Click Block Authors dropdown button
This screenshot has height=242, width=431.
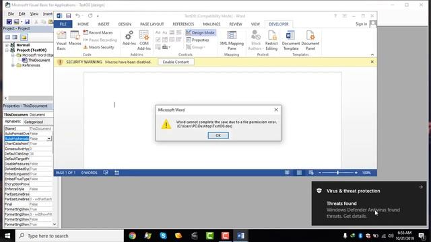(256, 40)
